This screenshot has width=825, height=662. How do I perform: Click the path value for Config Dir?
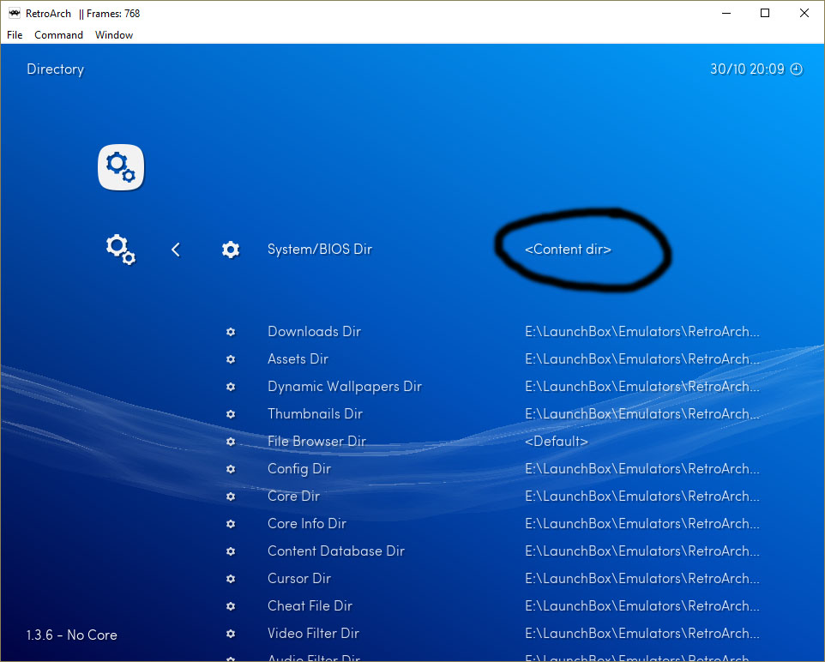click(641, 469)
